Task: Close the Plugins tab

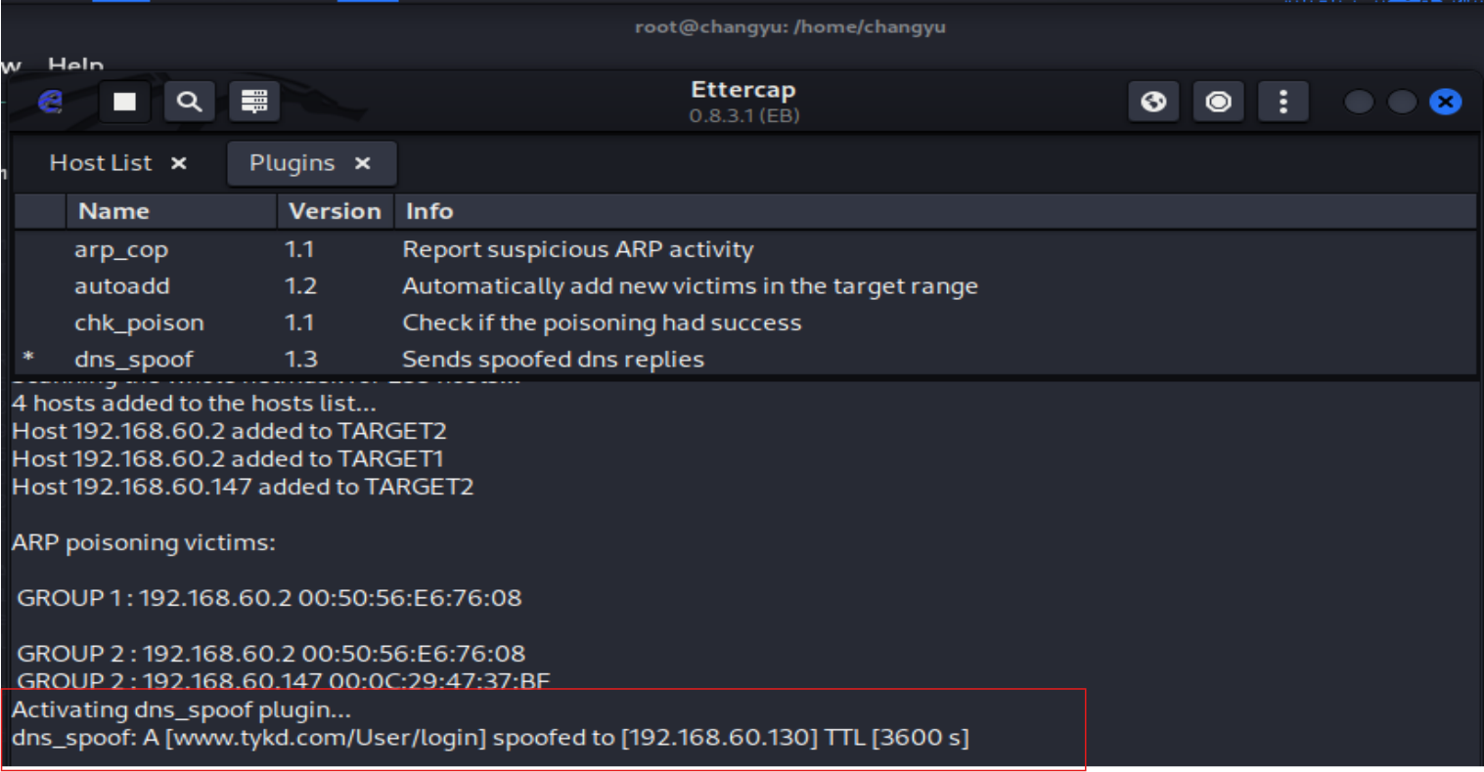Action: pyautogui.click(x=363, y=163)
